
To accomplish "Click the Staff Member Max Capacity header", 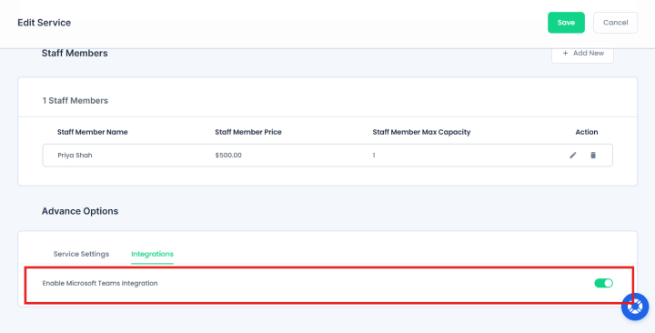I will (421, 132).
